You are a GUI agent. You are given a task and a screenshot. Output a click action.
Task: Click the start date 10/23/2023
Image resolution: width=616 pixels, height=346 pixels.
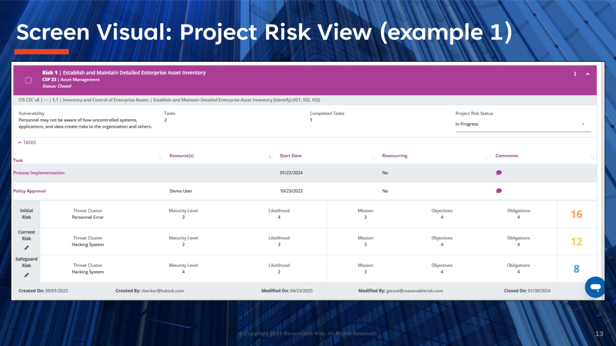click(291, 191)
